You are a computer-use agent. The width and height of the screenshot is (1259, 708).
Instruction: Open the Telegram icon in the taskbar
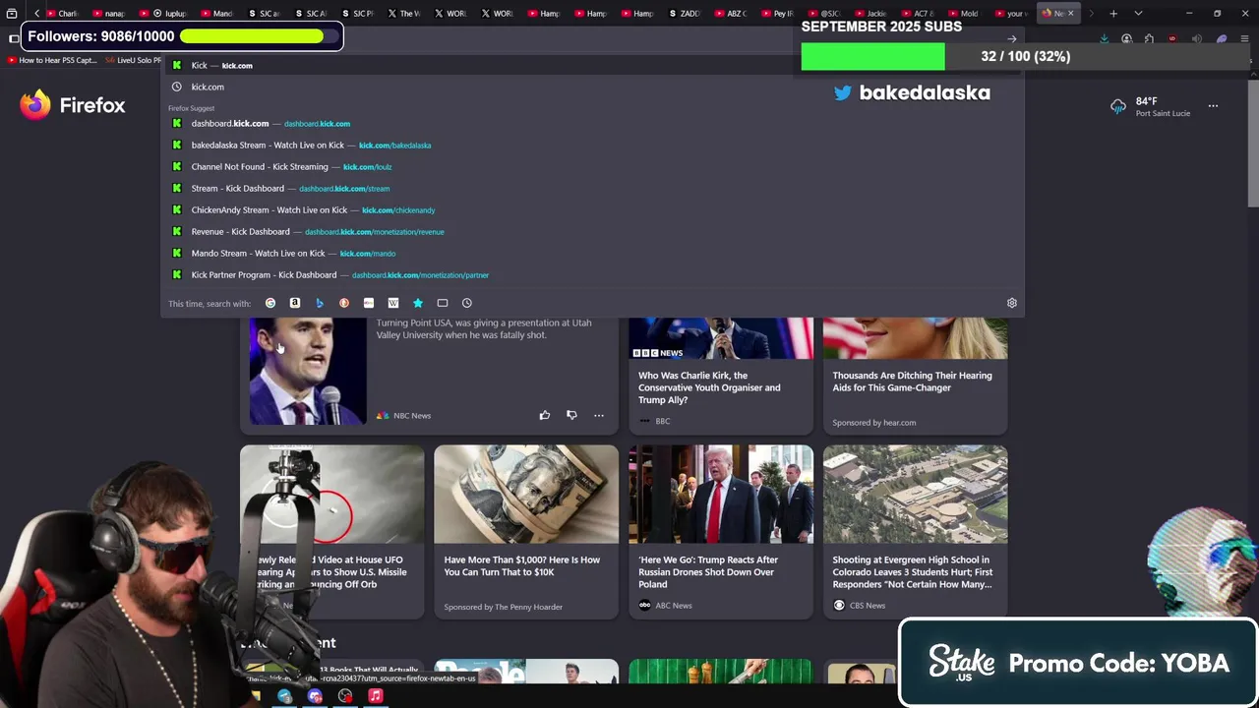coord(284,696)
